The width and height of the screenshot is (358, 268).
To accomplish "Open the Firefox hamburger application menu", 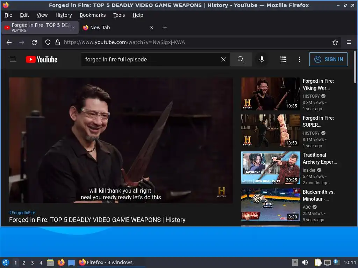I will [349, 42].
